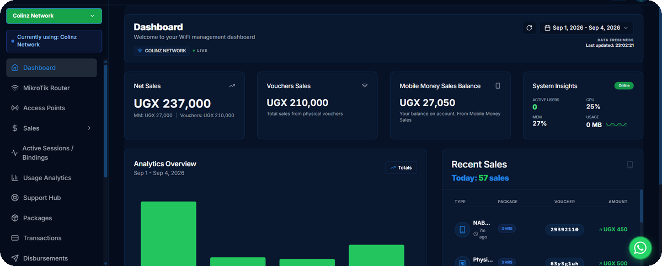Viewport: 662px width, 266px height.
Task: Open Support Hub
Action: click(x=51, y=198)
